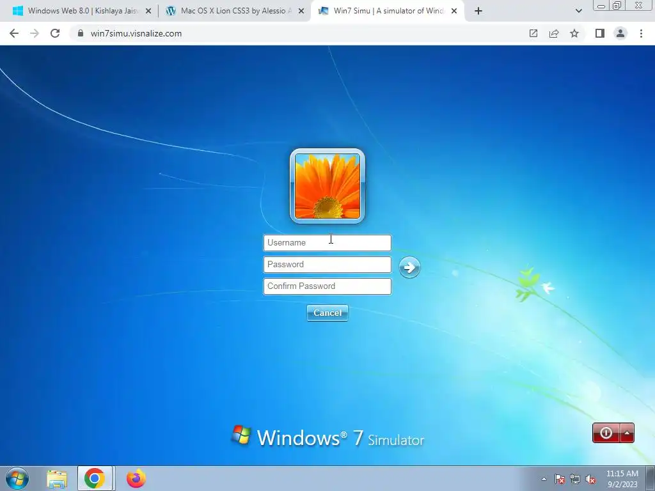Close the Win7 Simu tab
655x491 pixels.
[454, 12]
